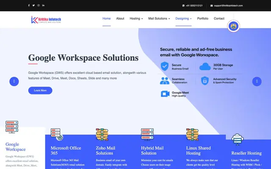Go to the previous slide arrow
The width and height of the screenshot is (271, 169).
14,82
